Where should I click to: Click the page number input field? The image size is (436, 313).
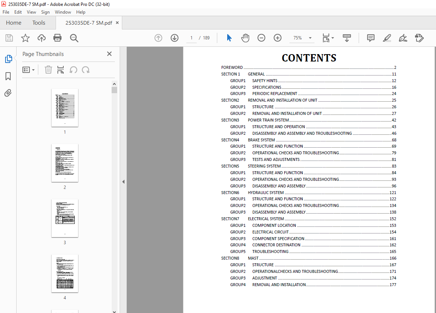pos(191,38)
